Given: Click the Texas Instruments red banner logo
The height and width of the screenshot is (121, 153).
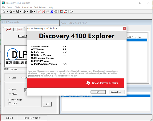Looking at the screenshot, I should click(x=102, y=83).
